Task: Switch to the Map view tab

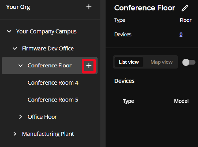Action: 161,62
